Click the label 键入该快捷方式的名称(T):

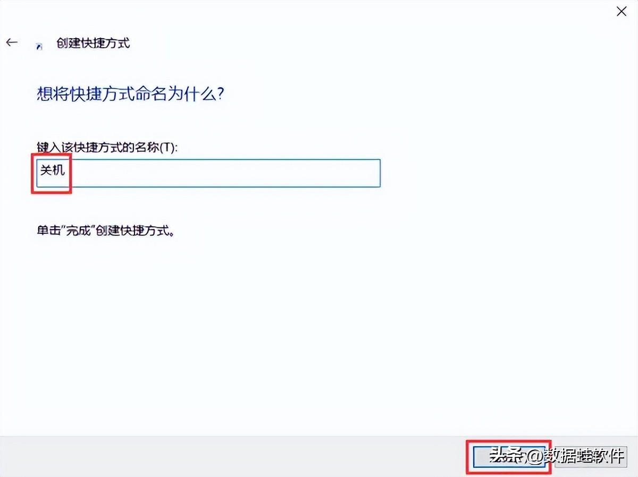coord(107,147)
